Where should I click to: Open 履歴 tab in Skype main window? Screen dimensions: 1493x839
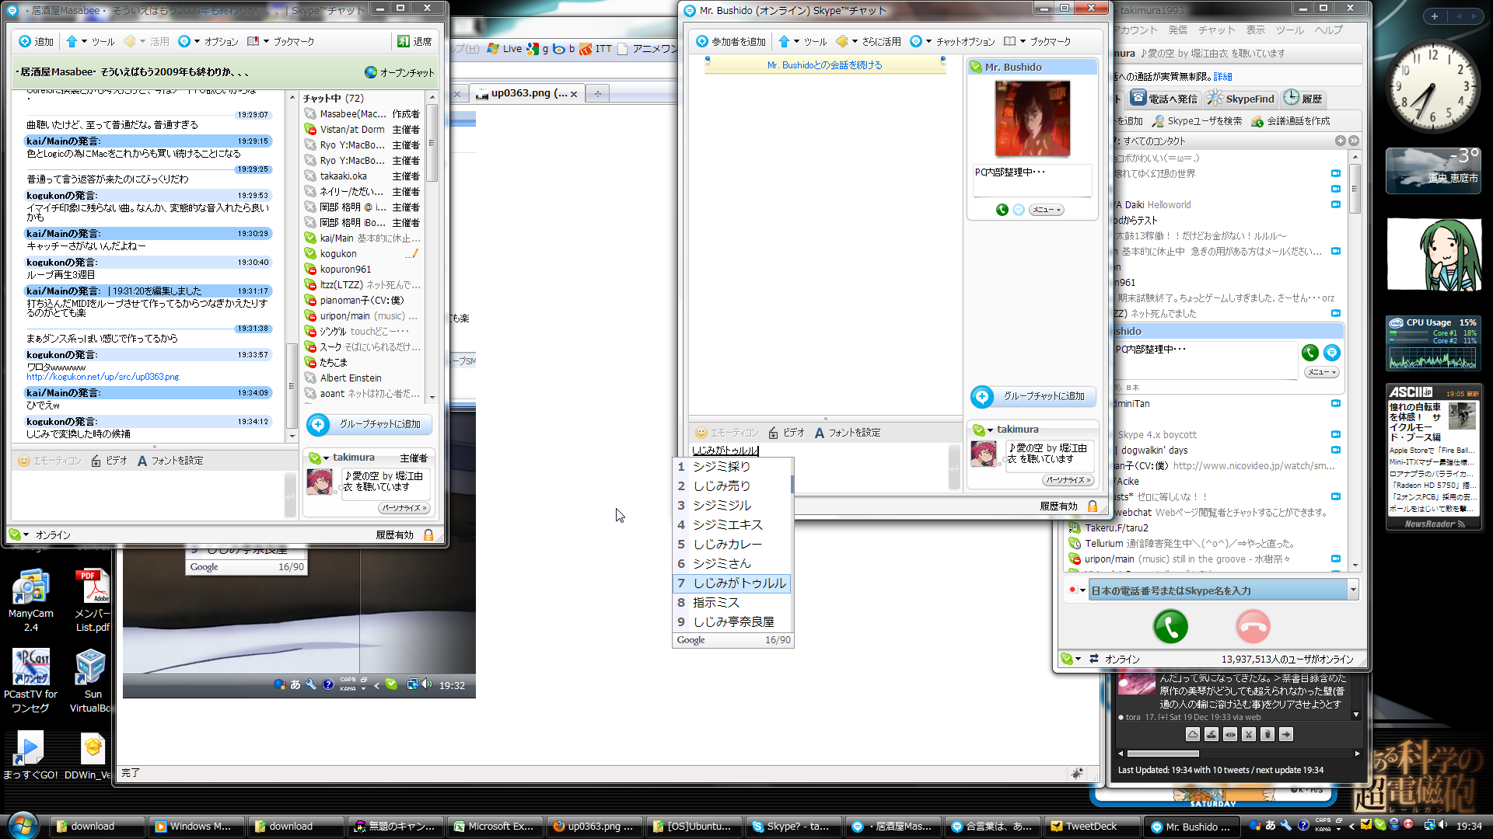[1302, 99]
